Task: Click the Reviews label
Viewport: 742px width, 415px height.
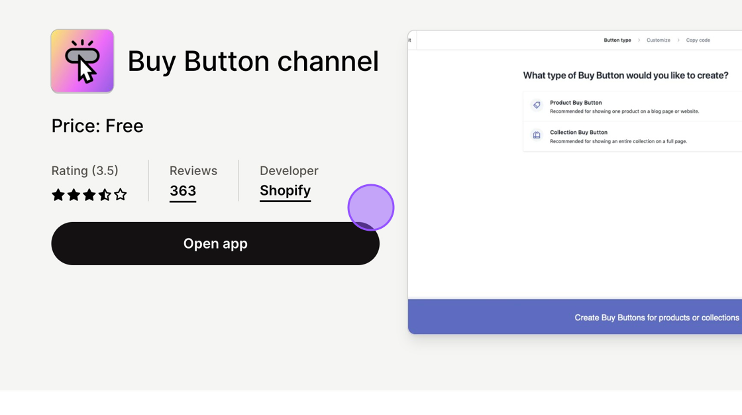Action: (193, 170)
